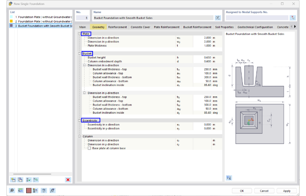The width and height of the screenshot is (306, 196).
Task: Click the select-all check icon below the list
Action: click(29, 180)
